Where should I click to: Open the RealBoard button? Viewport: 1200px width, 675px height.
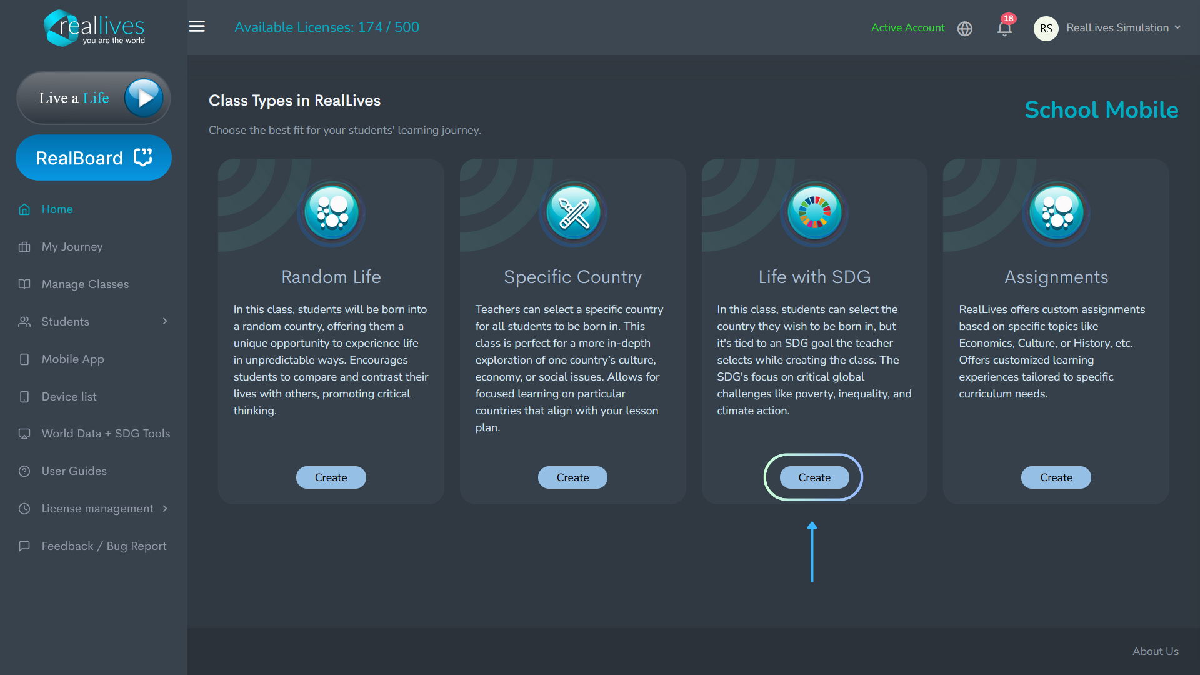(94, 157)
